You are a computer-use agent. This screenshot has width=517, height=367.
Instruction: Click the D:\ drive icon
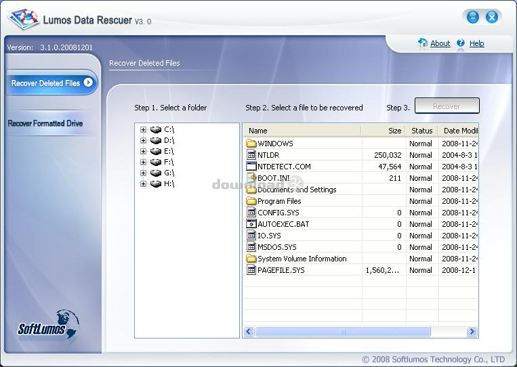pos(156,141)
